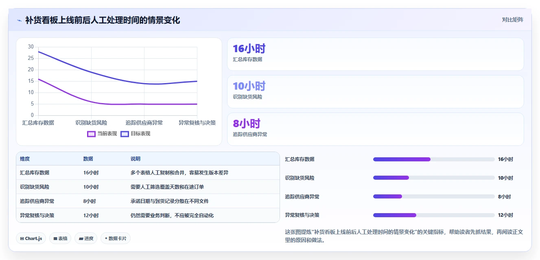The width and height of the screenshot is (540, 260).
Task: Select the 异常复核与决策 table row cell
Action: [37, 216]
